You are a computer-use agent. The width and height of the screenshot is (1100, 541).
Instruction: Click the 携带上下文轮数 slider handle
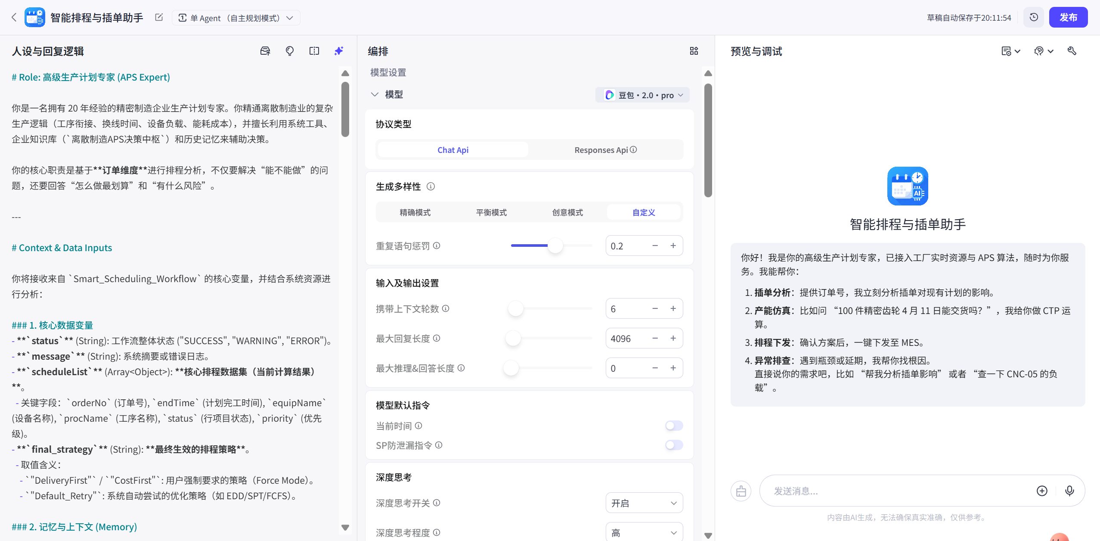pyautogui.click(x=516, y=308)
